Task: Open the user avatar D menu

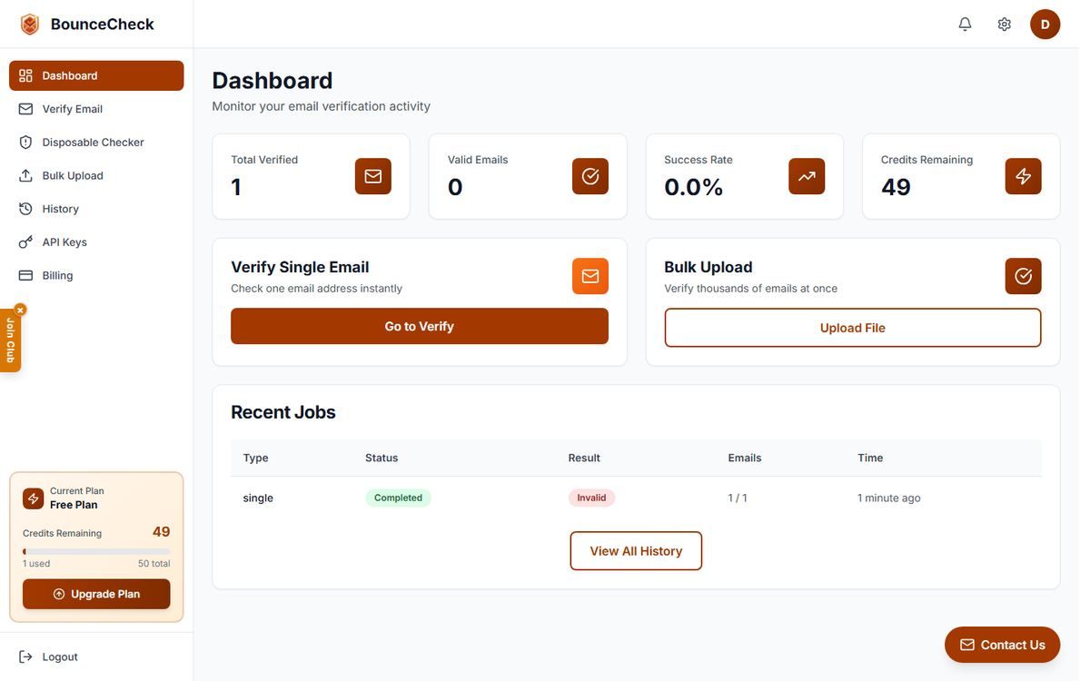Action: (x=1045, y=25)
